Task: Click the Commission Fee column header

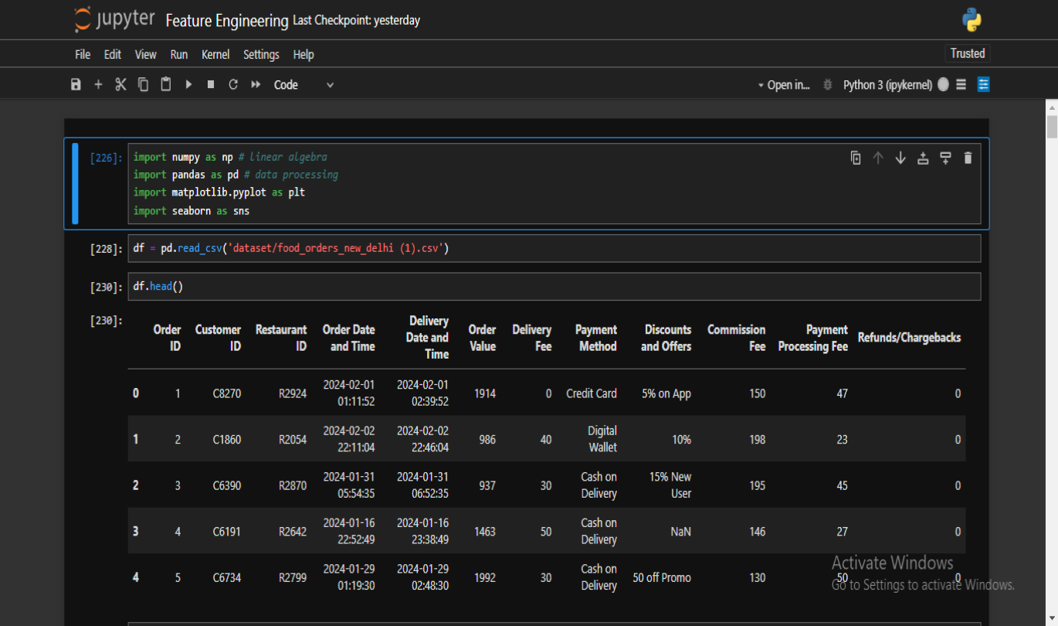Action: (736, 338)
